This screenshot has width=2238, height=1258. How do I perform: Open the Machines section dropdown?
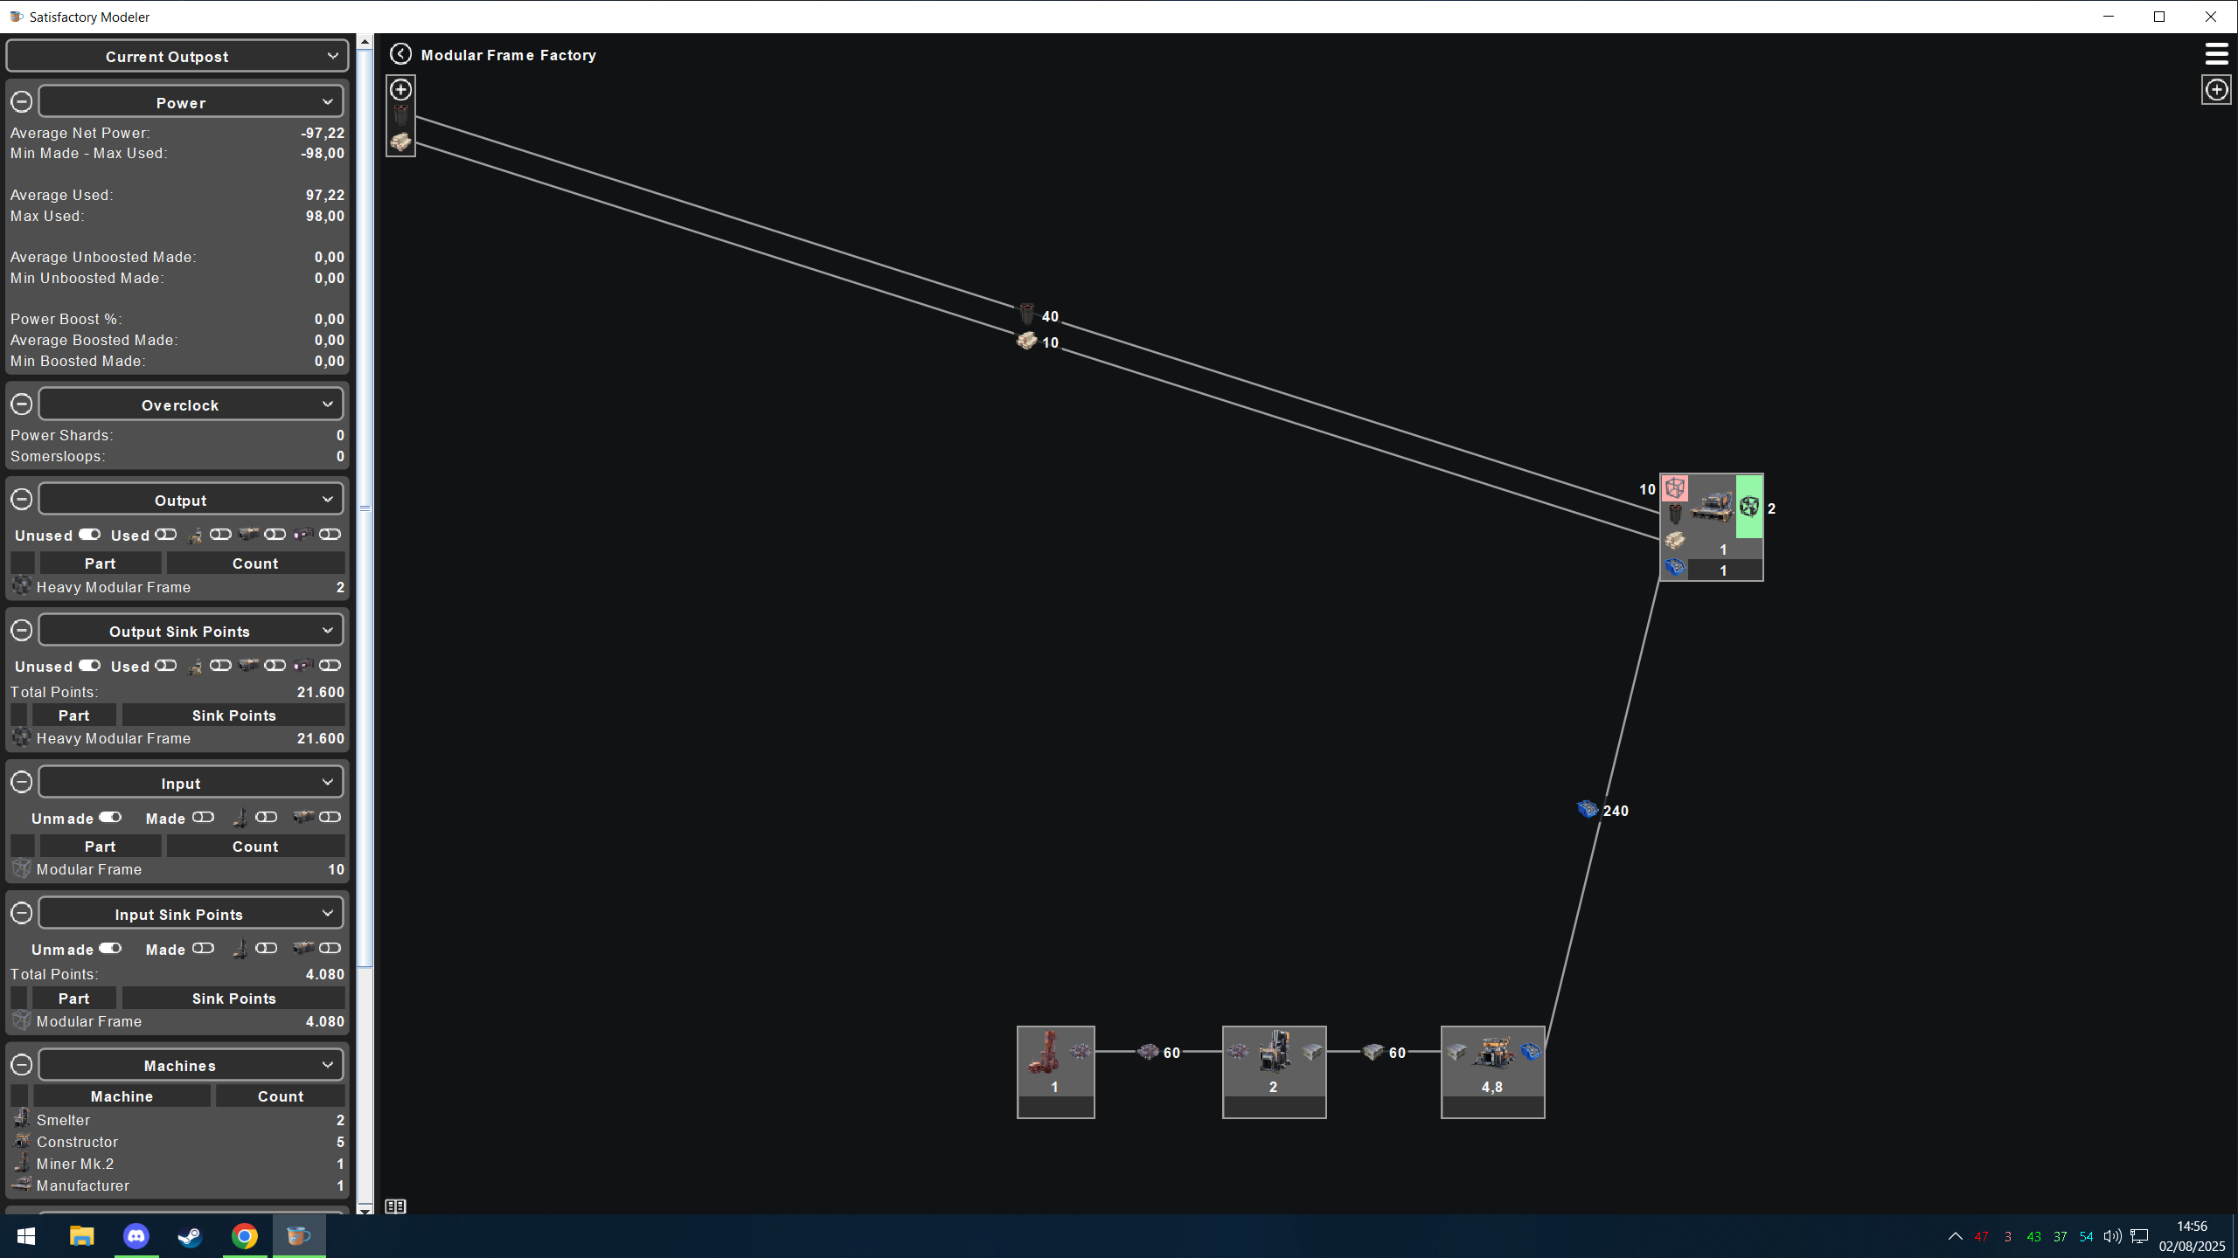(x=191, y=1065)
